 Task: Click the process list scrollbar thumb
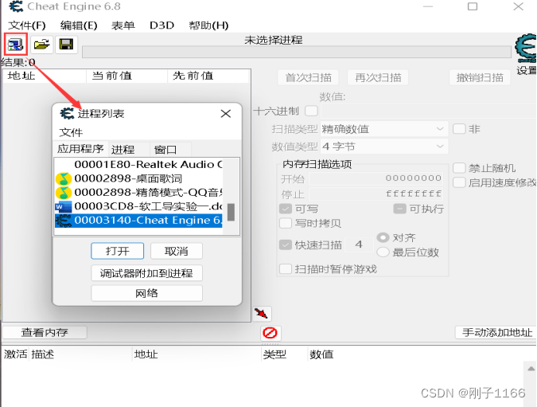pos(232,212)
